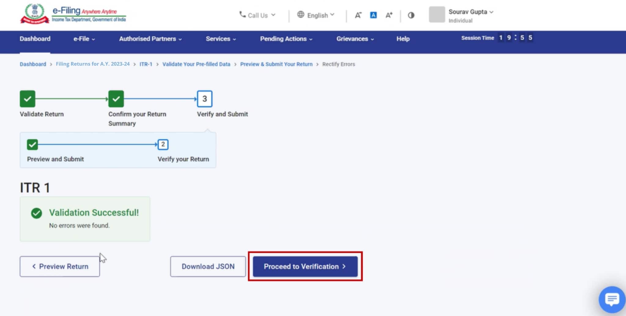626x316 pixels.
Task: Go to Validate Your Pre-filled Data breadcrumb
Action: [196, 64]
